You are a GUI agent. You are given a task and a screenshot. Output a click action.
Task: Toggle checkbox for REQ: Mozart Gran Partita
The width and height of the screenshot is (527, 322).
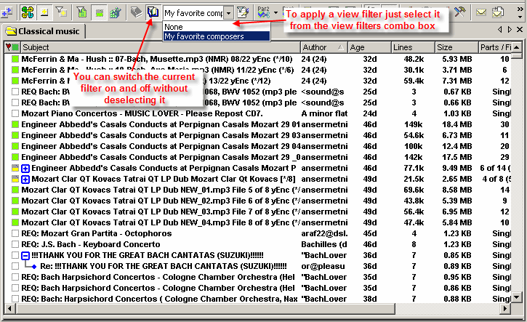[x=15, y=233]
